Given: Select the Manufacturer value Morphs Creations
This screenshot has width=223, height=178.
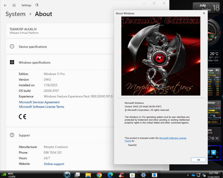Looking at the screenshot, I should pos(56,147).
